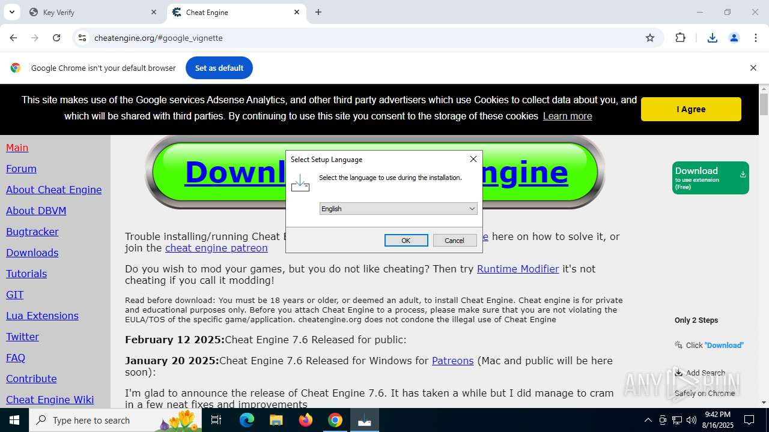Screen dimensions: 769x432
Task: Open the network tray icon
Action: [677, 420]
